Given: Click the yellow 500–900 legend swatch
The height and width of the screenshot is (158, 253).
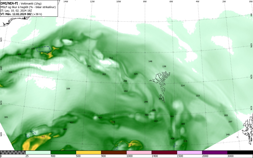Looking at the screenshot, I should 89,152.
